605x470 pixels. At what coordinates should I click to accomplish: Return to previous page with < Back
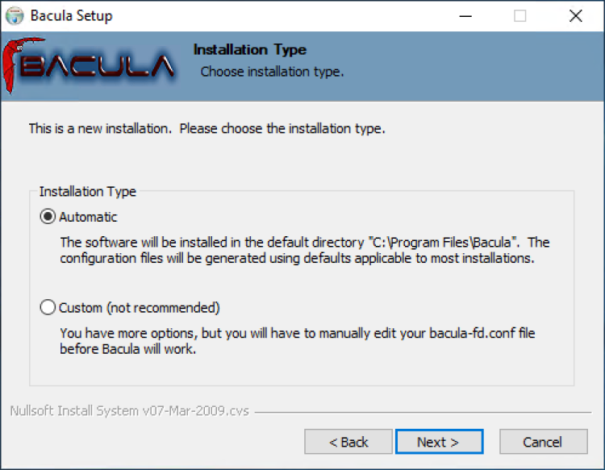[348, 442]
